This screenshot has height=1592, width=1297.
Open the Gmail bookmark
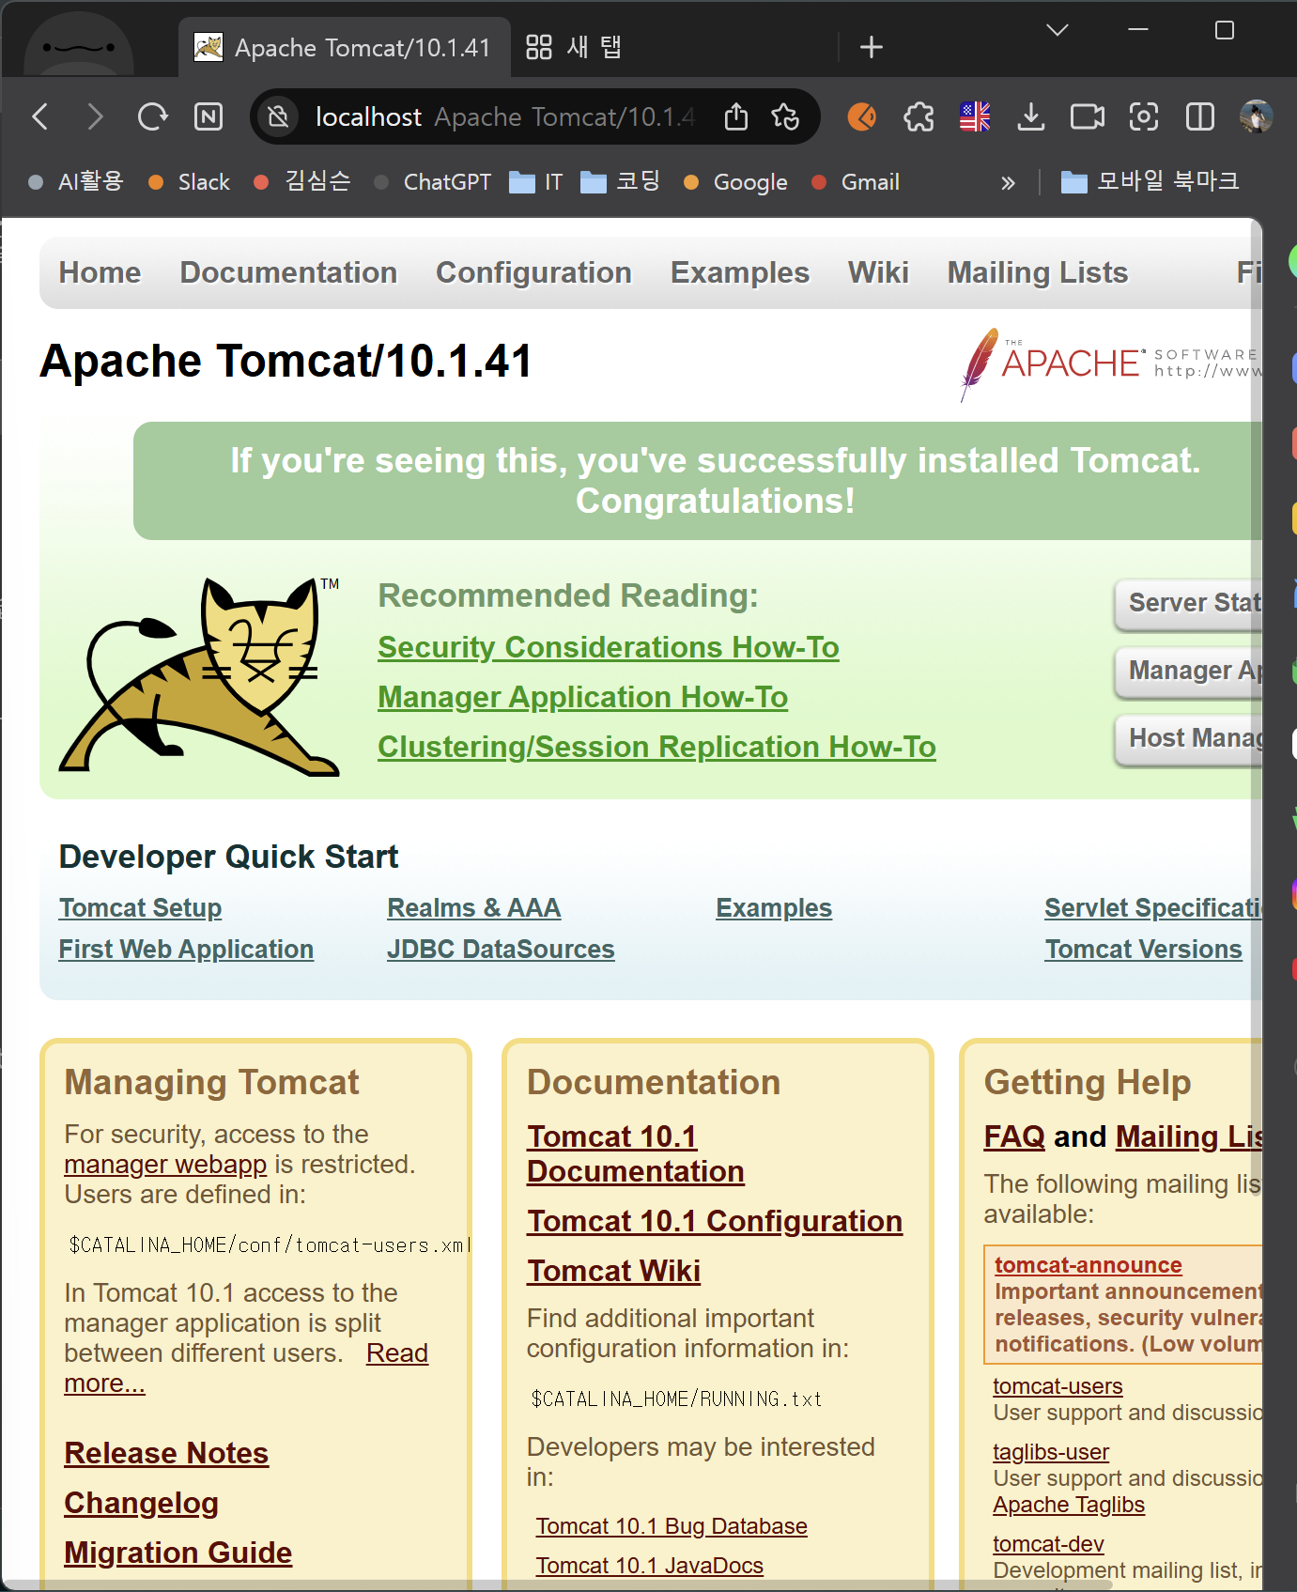tap(856, 182)
